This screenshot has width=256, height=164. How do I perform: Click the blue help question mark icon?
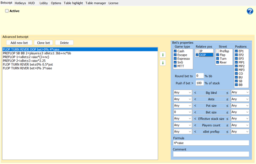250,11
